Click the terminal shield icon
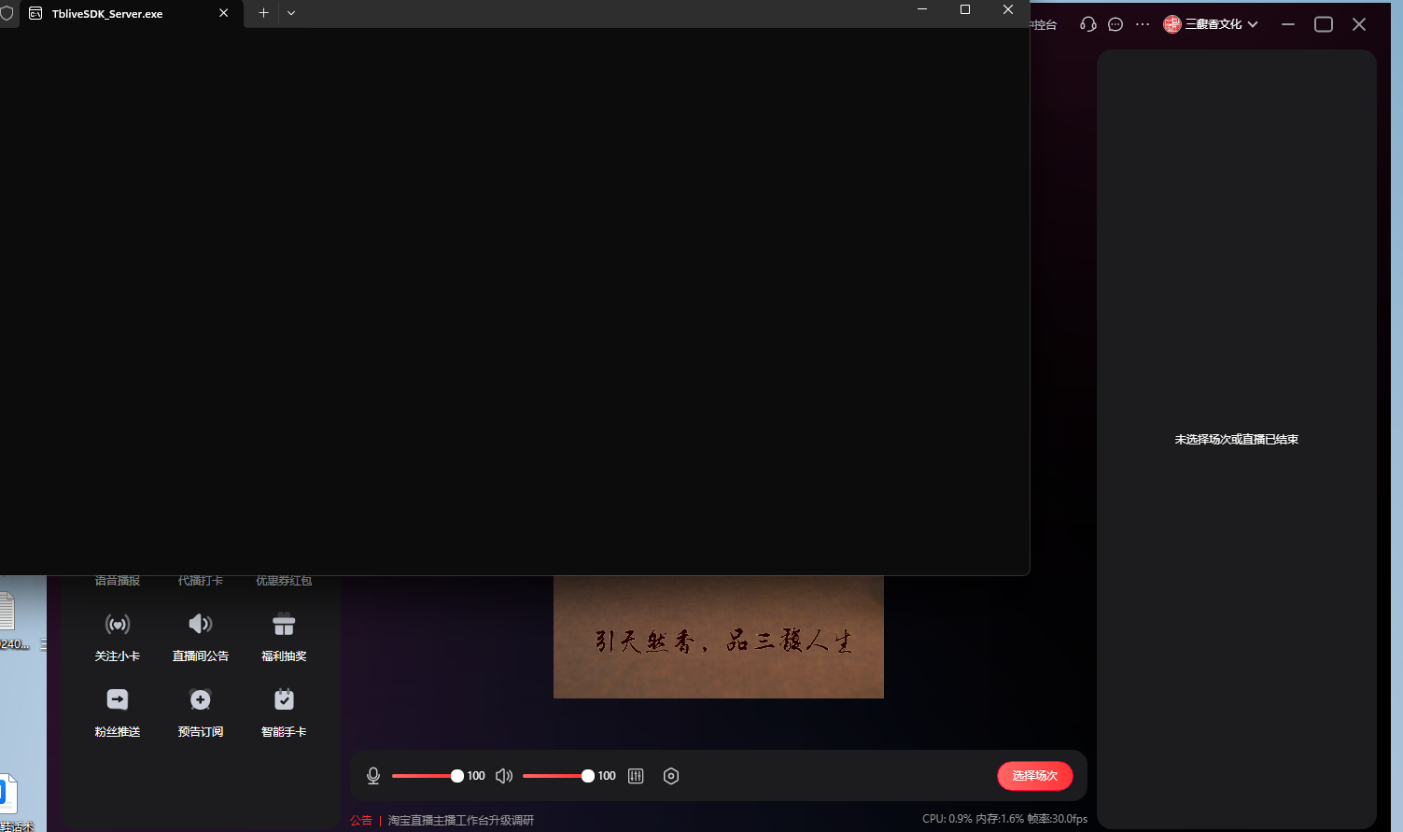This screenshot has height=832, width=1403. (7, 14)
